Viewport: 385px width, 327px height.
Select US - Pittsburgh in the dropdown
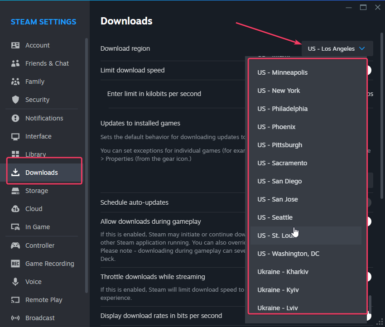(x=306, y=145)
